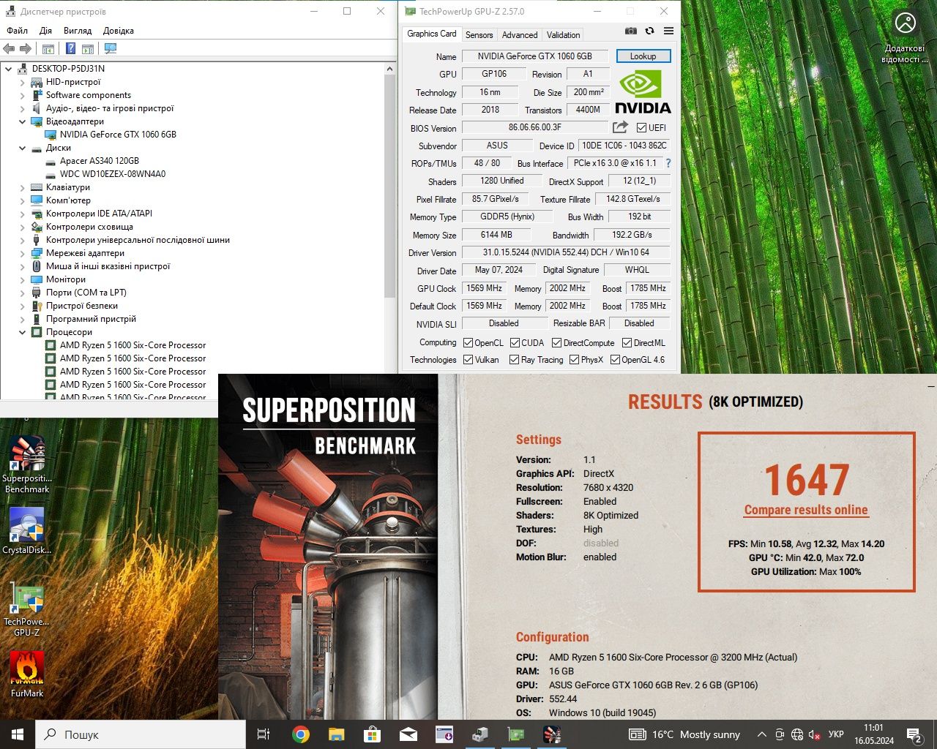Toggle the UEFI checkbox
Image resolution: width=937 pixels, height=749 pixels.
click(641, 127)
